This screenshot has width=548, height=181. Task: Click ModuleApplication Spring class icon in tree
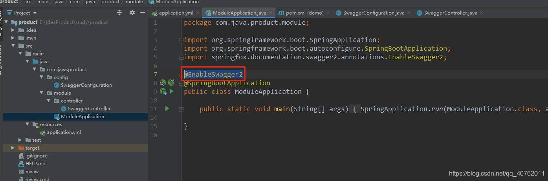(x=57, y=117)
